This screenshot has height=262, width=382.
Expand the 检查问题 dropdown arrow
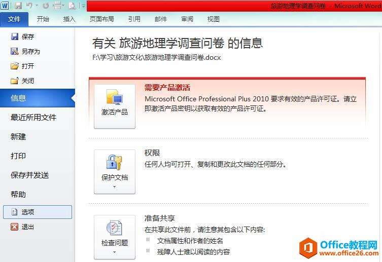pyautogui.click(x=115, y=252)
